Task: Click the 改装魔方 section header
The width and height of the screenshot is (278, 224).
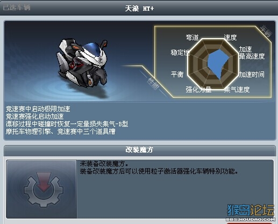Action: (x=139, y=150)
